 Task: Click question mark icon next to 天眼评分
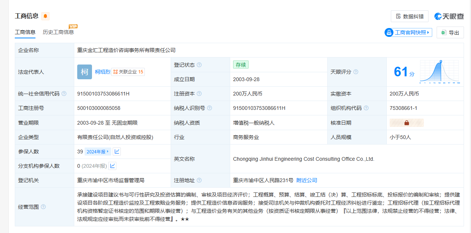click(356, 72)
